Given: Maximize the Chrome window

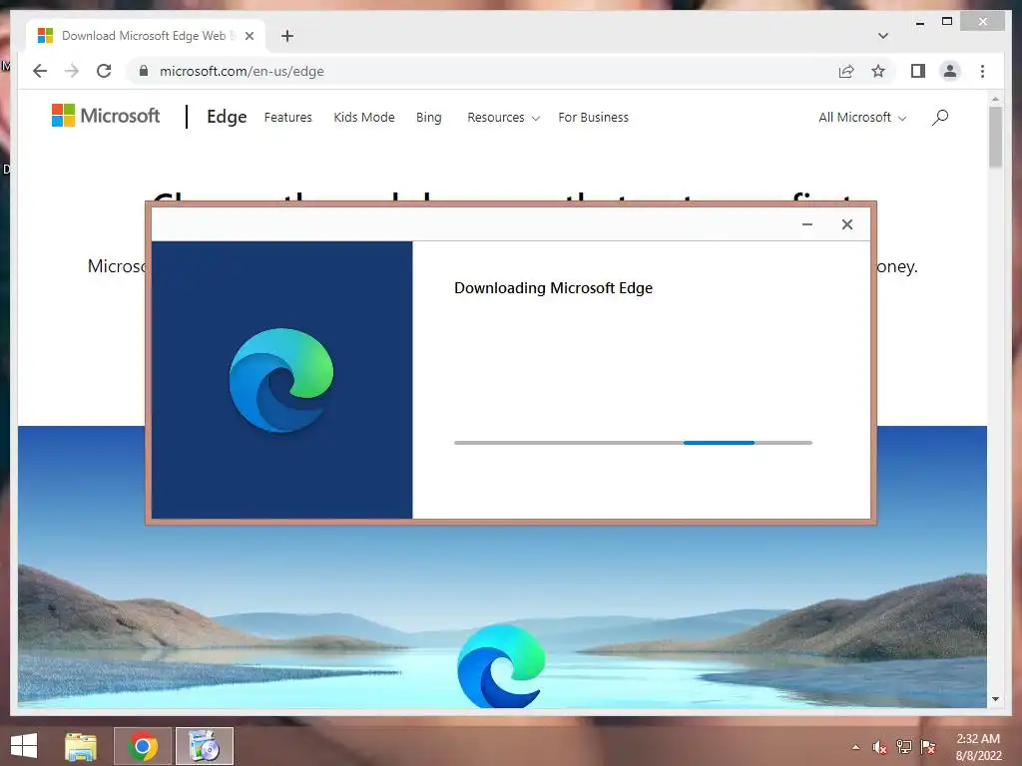Looking at the screenshot, I should point(947,22).
